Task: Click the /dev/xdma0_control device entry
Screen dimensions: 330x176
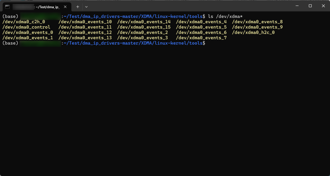Action: click(x=24, y=27)
